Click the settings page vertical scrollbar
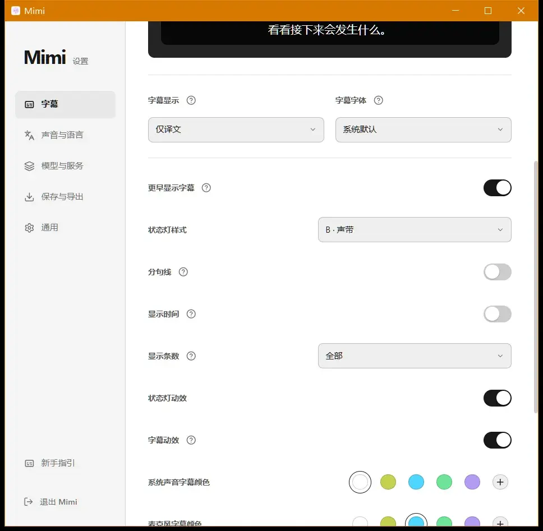Viewport: 543px width, 531px height. (536, 287)
